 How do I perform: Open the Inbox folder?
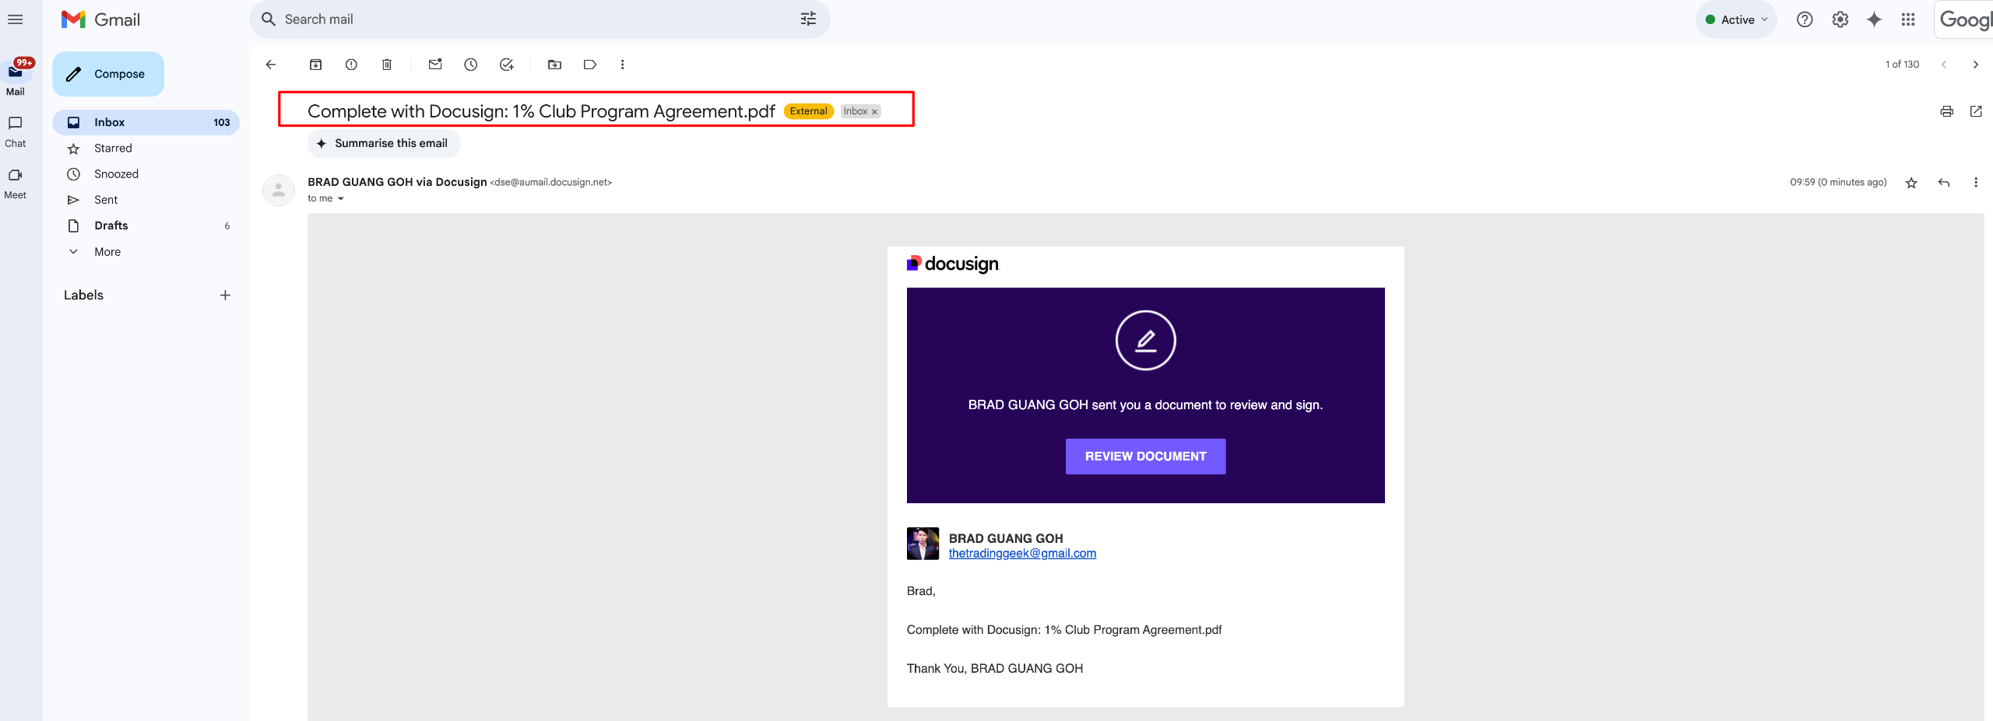(146, 122)
